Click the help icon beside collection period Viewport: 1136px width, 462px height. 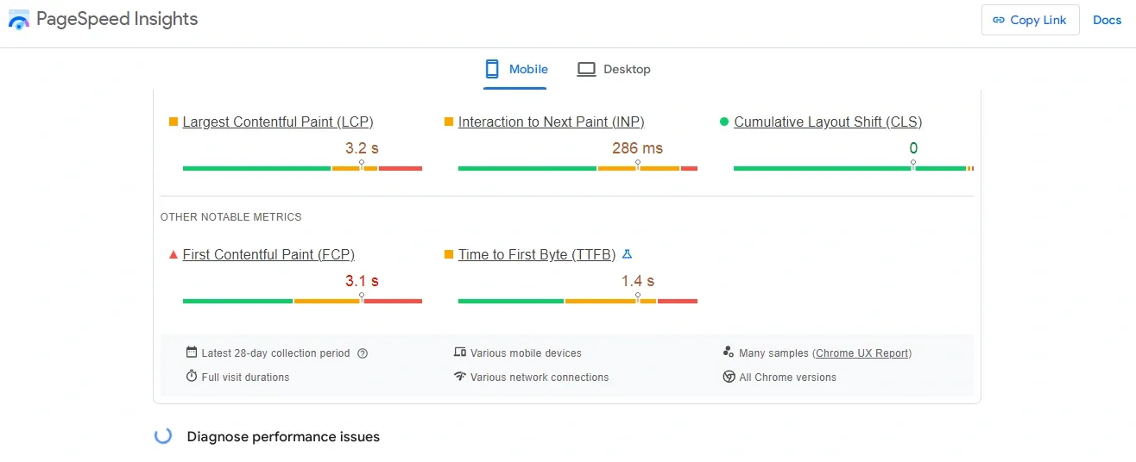tap(363, 353)
